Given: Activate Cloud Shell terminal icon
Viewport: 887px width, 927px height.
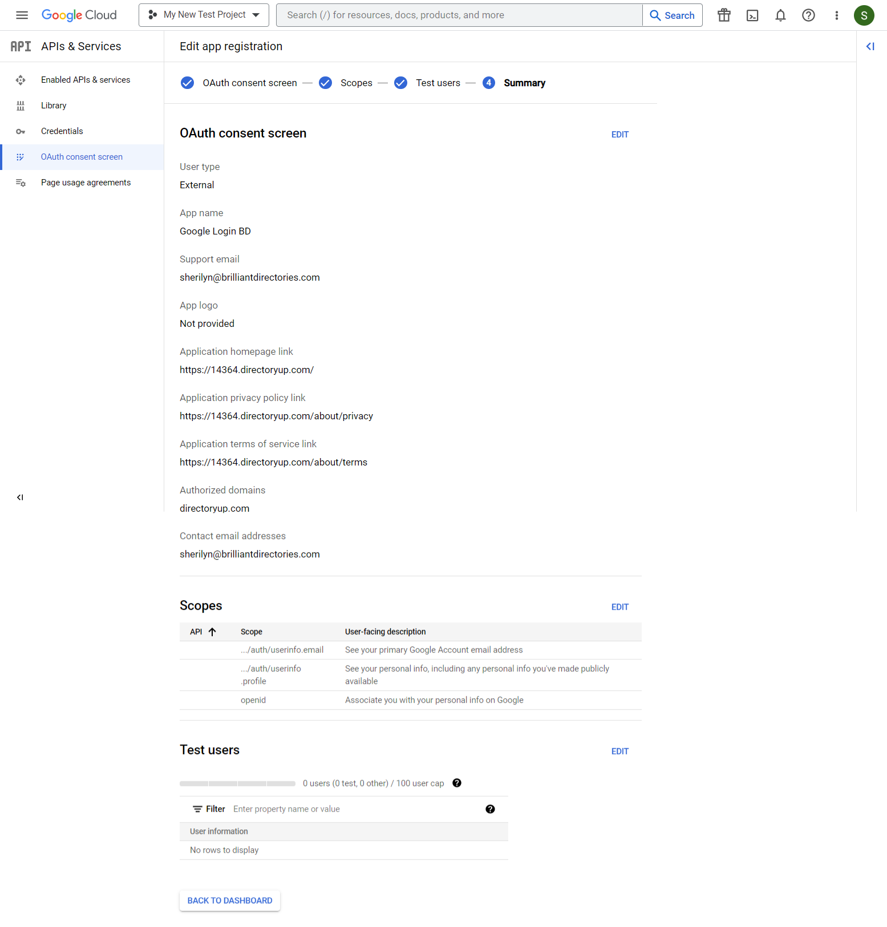Looking at the screenshot, I should coord(752,15).
